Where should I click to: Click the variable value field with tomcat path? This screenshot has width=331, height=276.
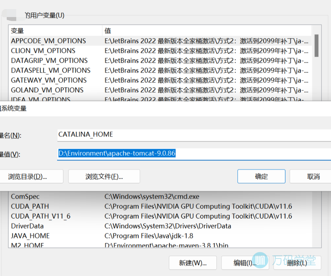pos(194,154)
